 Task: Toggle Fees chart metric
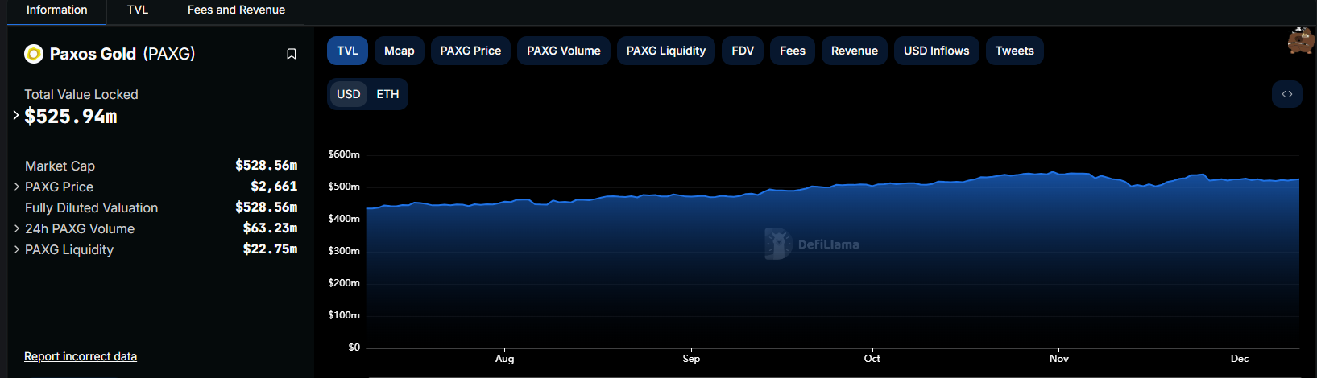coord(793,51)
